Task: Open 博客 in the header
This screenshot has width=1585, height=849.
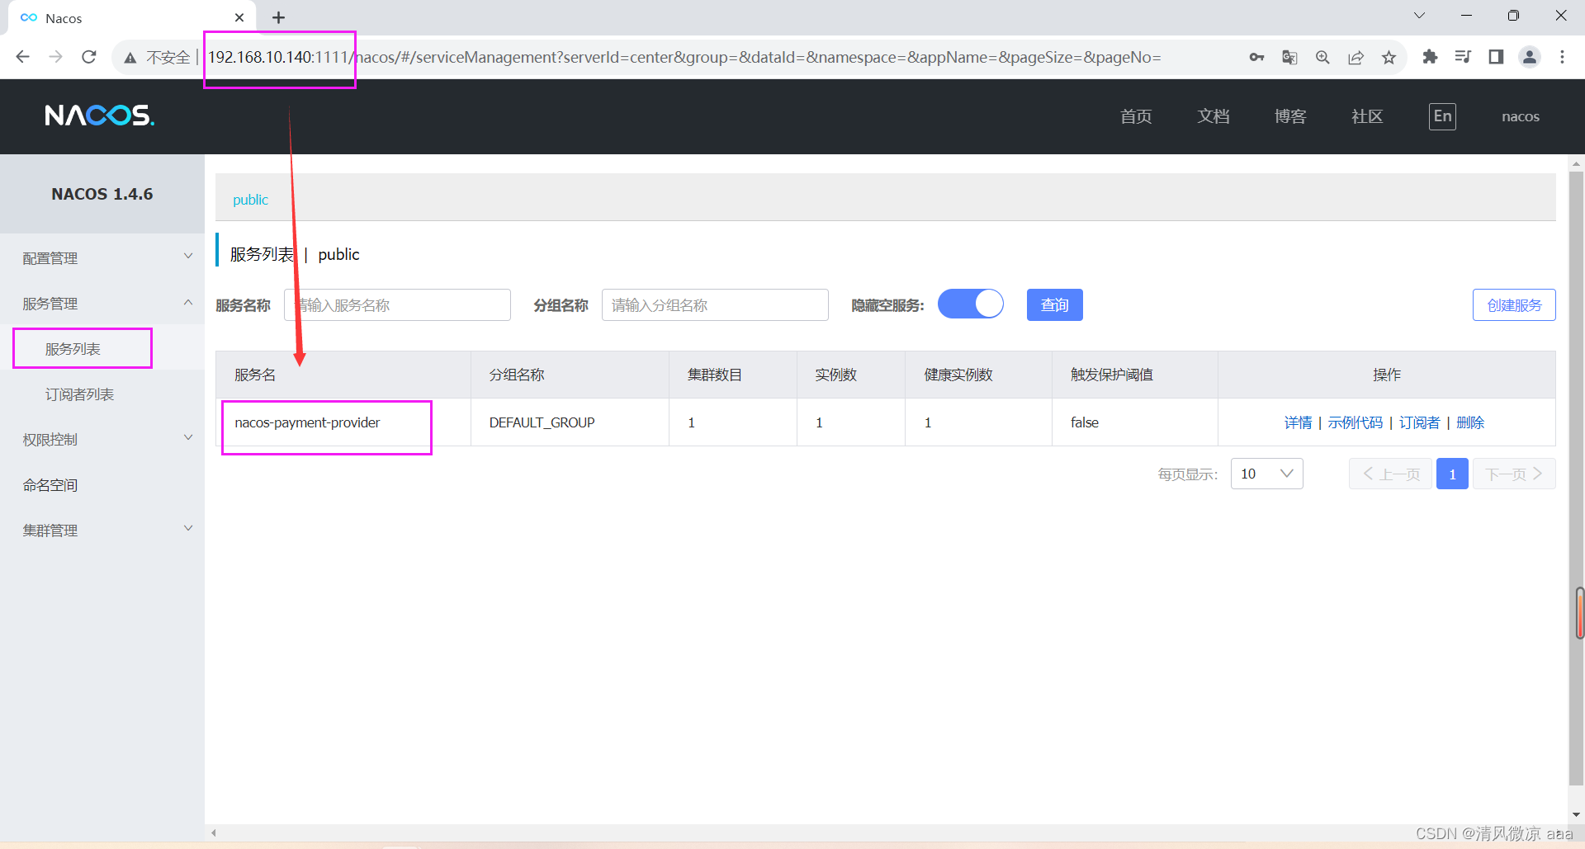Action: [1290, 116]
